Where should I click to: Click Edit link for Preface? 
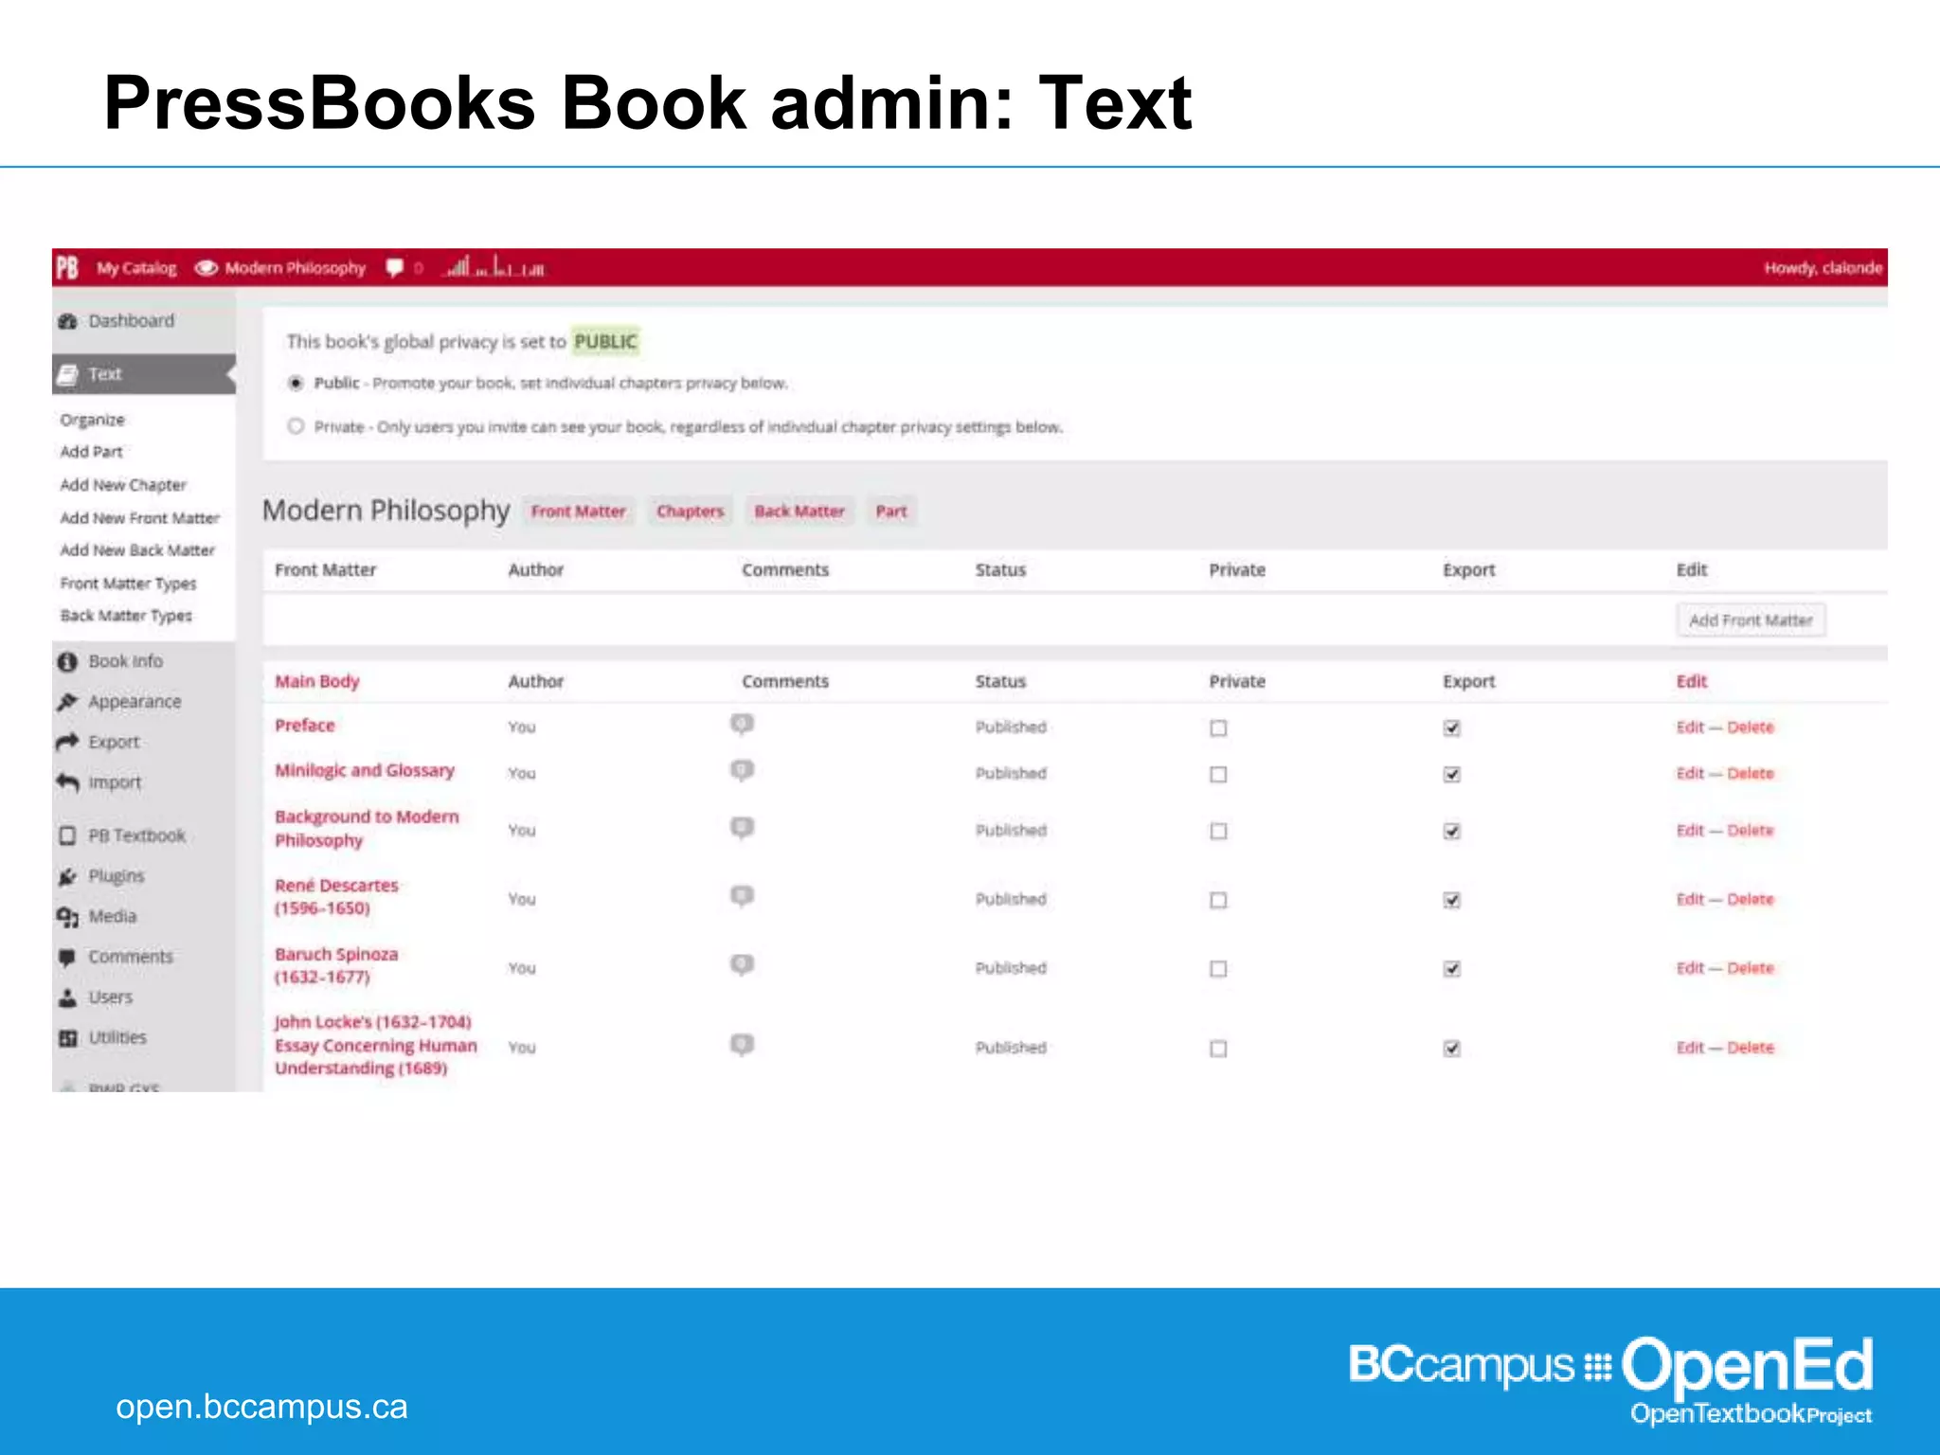[x=1690, y=727]
